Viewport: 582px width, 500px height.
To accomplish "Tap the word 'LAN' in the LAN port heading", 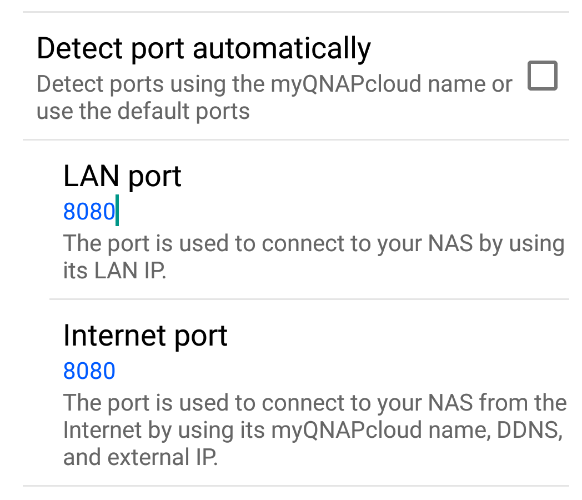I will [x=91, y=176].
